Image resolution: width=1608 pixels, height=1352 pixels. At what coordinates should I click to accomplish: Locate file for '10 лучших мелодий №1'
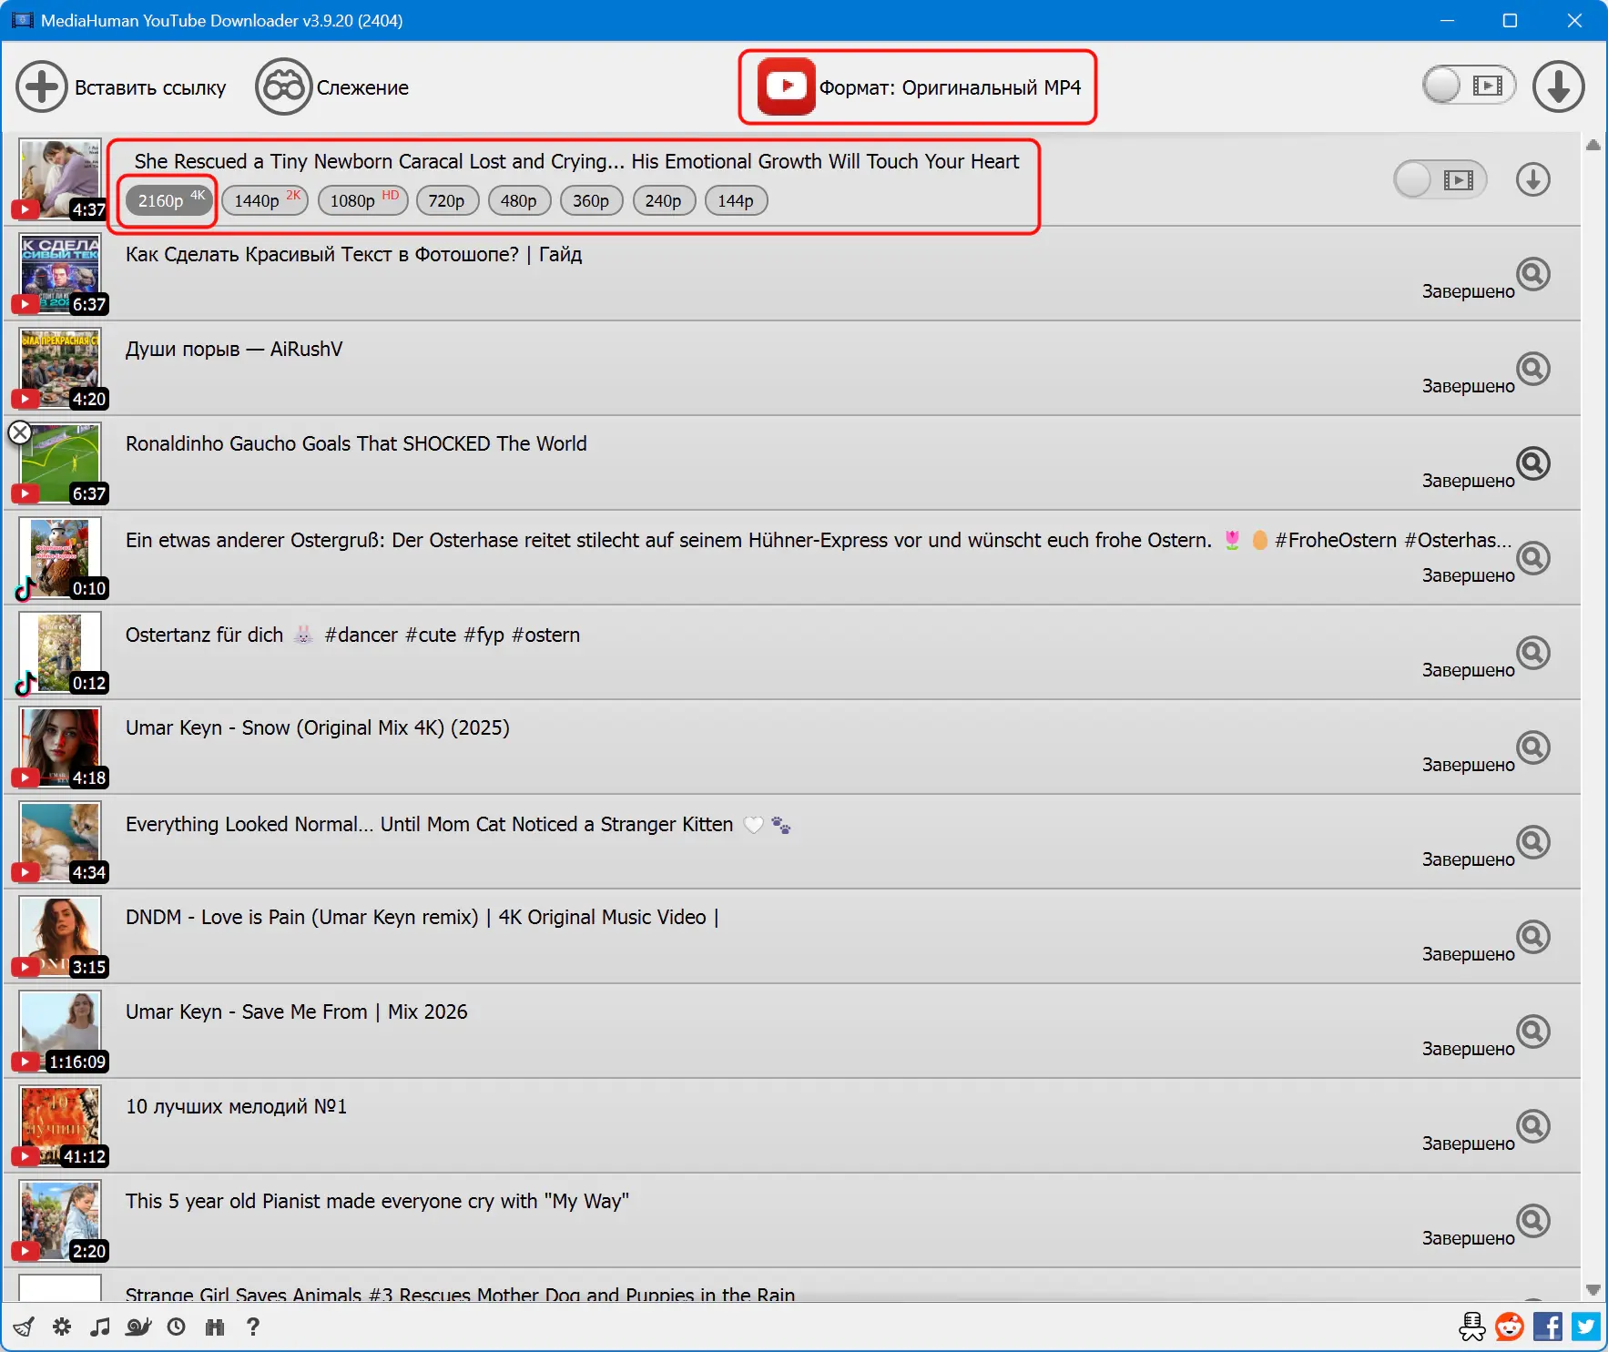click(x=1533, y=1126)
